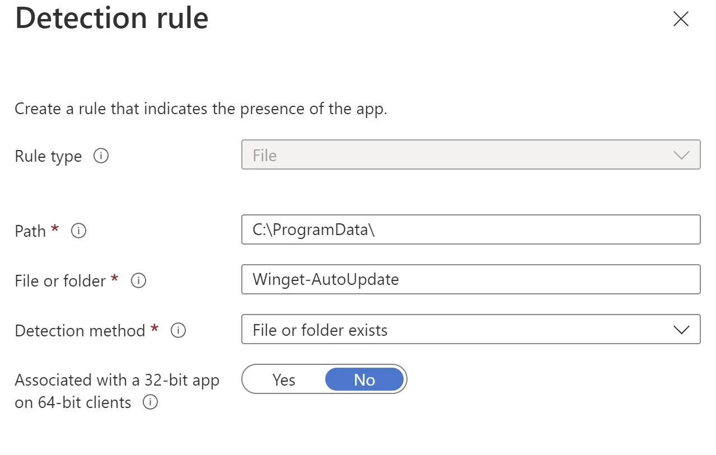Click the Rule type label

(x=48, y=156)
